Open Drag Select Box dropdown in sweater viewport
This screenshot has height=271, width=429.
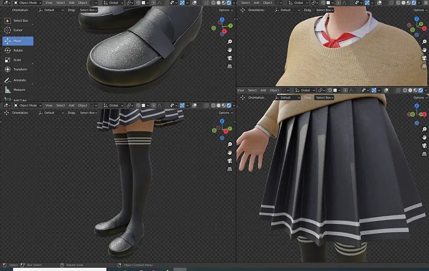pyautogui.click(x=325, y=10)
